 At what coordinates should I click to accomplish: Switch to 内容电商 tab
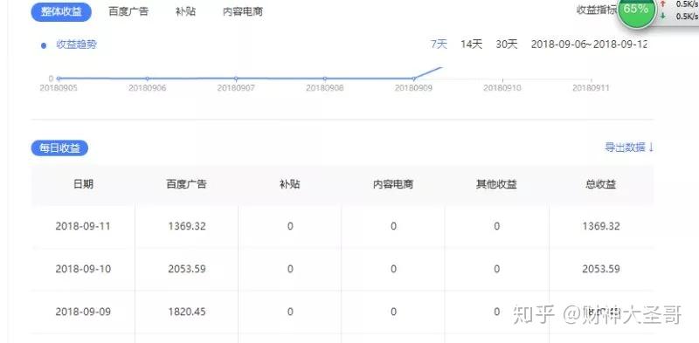coord(243,11)
